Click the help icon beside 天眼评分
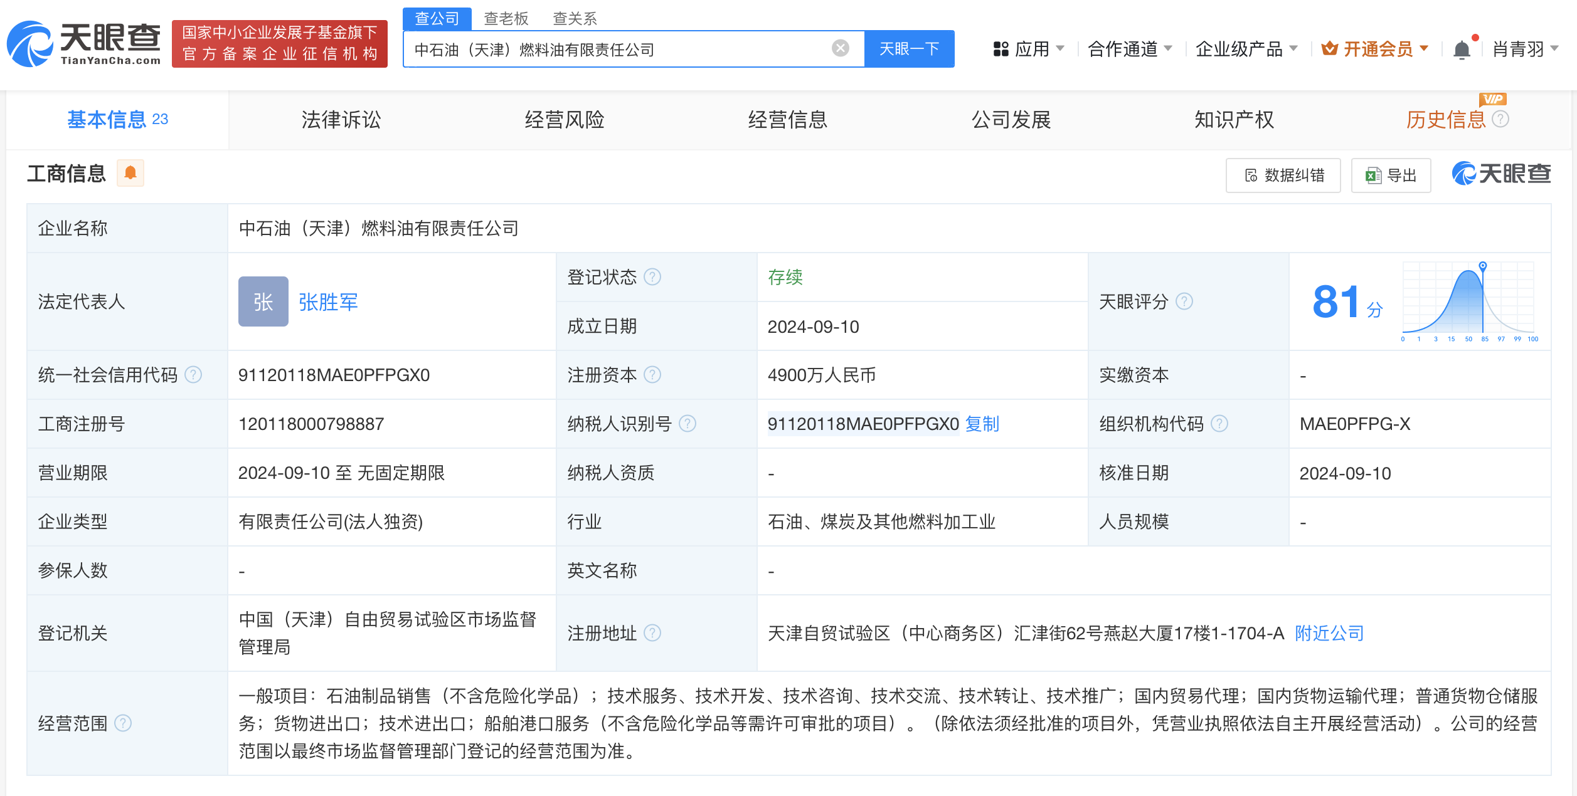Image resolution: width=1577 pixels, height=796 pixels. click(1184, 301)
